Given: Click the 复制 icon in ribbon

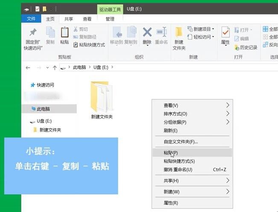Looking at the screenshot, I should pos(50,33).
